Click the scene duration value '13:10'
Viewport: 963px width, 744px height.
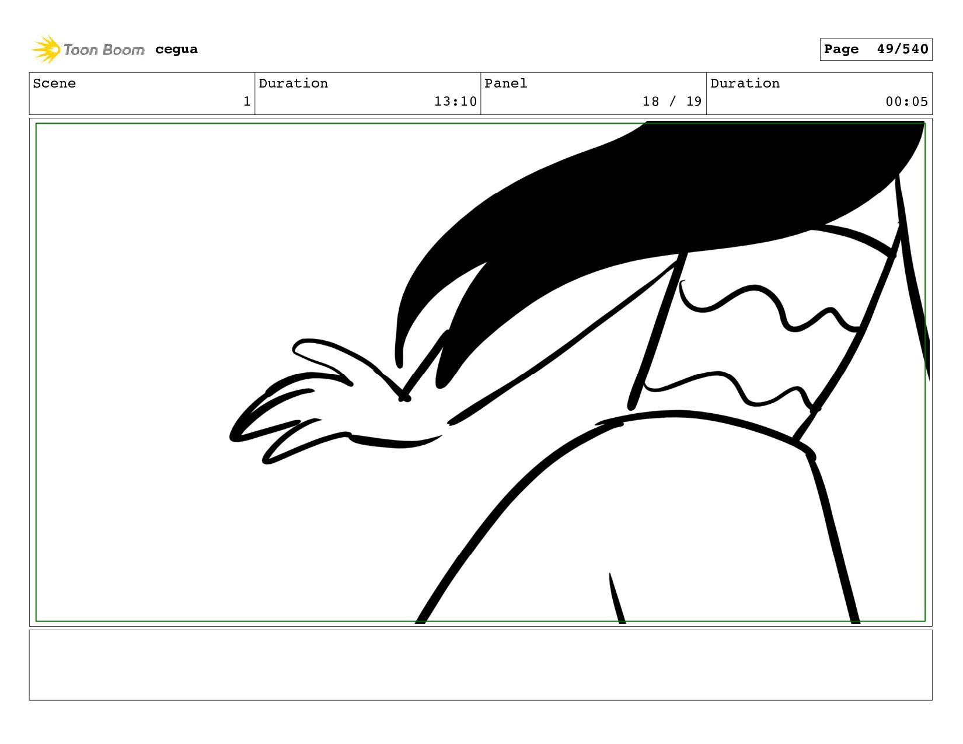tap(455, 102)
